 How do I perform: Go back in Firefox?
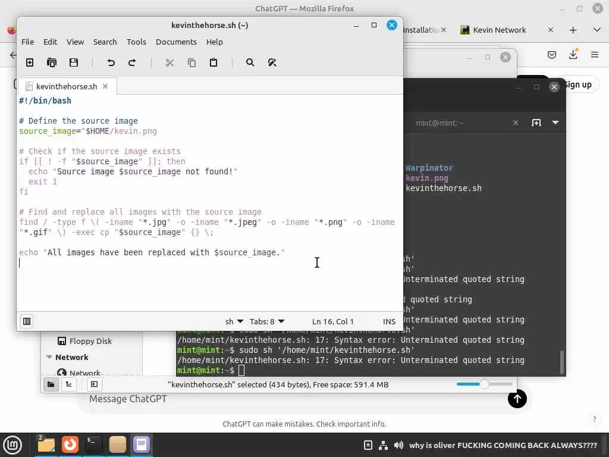point(13,55)
